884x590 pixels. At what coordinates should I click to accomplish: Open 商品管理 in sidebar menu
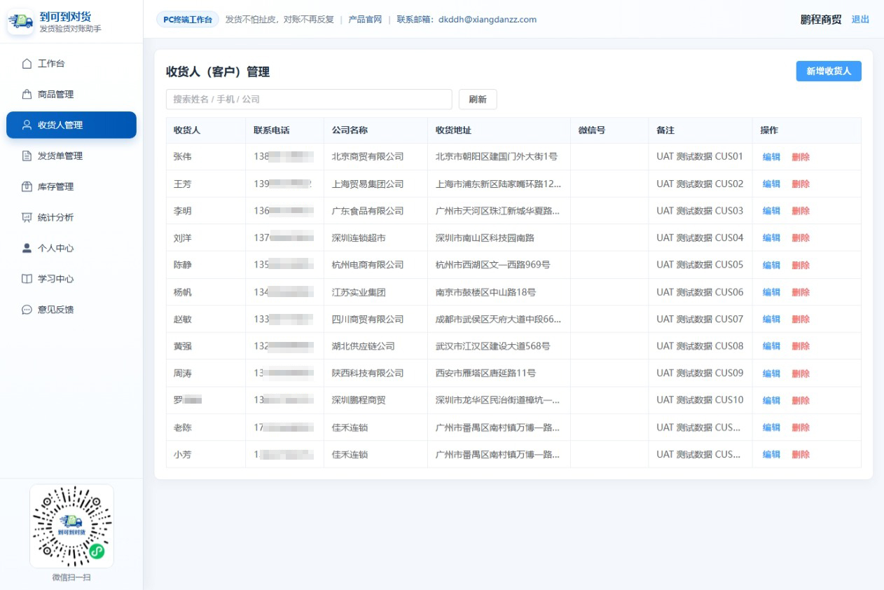pyautogui.click(x=71, y=95)
